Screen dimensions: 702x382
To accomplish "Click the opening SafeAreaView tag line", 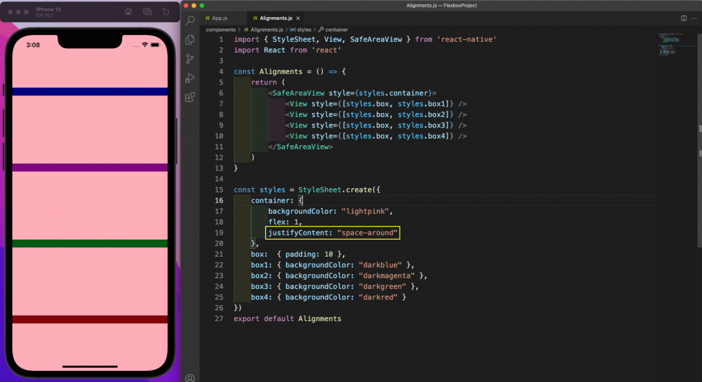I will coord(352,93).
